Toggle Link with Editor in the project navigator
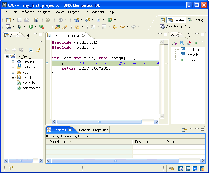Image resolution: width=209 pixels, height=173 pixels. (38, 50)
